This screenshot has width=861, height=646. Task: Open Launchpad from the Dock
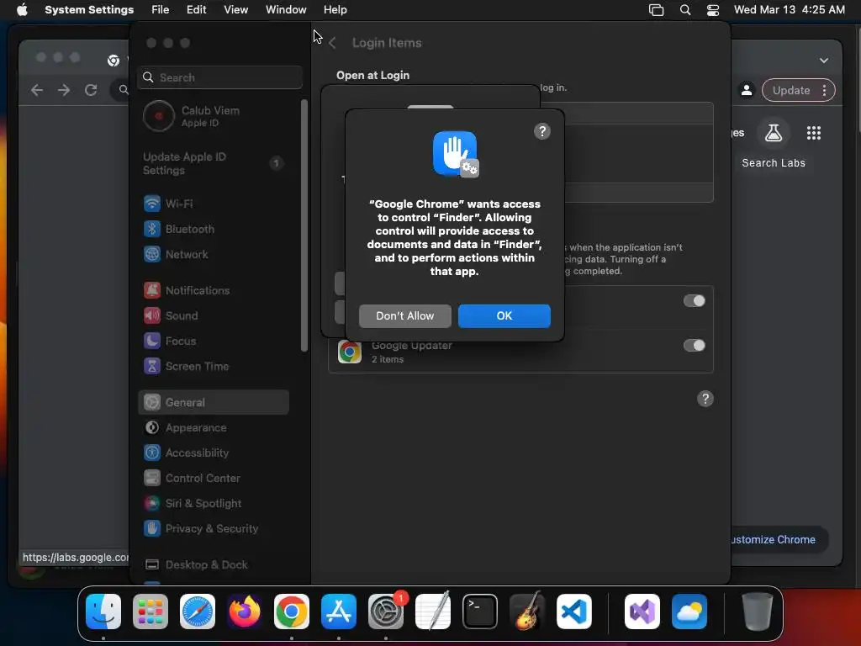tap(151, 612)
